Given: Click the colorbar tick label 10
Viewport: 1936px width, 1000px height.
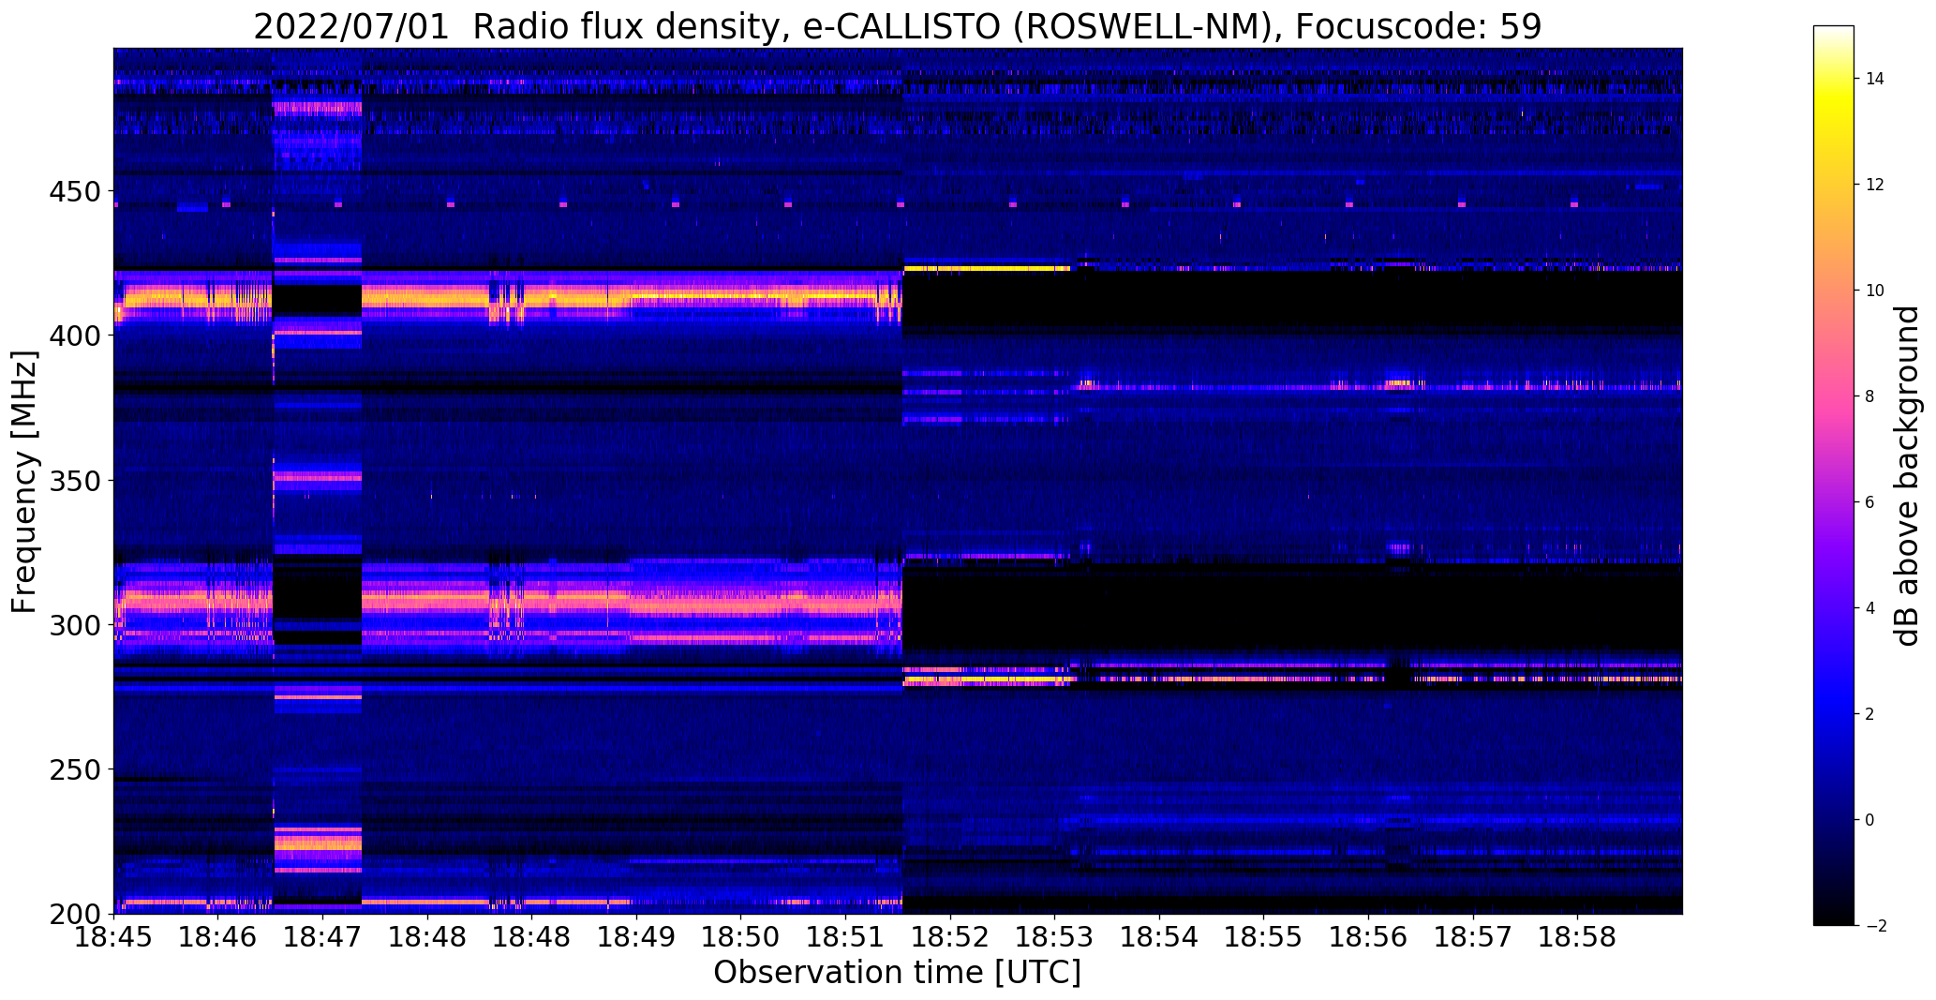Looking at the screenshot, I should pyautogui.click(x=1875, y=291).
